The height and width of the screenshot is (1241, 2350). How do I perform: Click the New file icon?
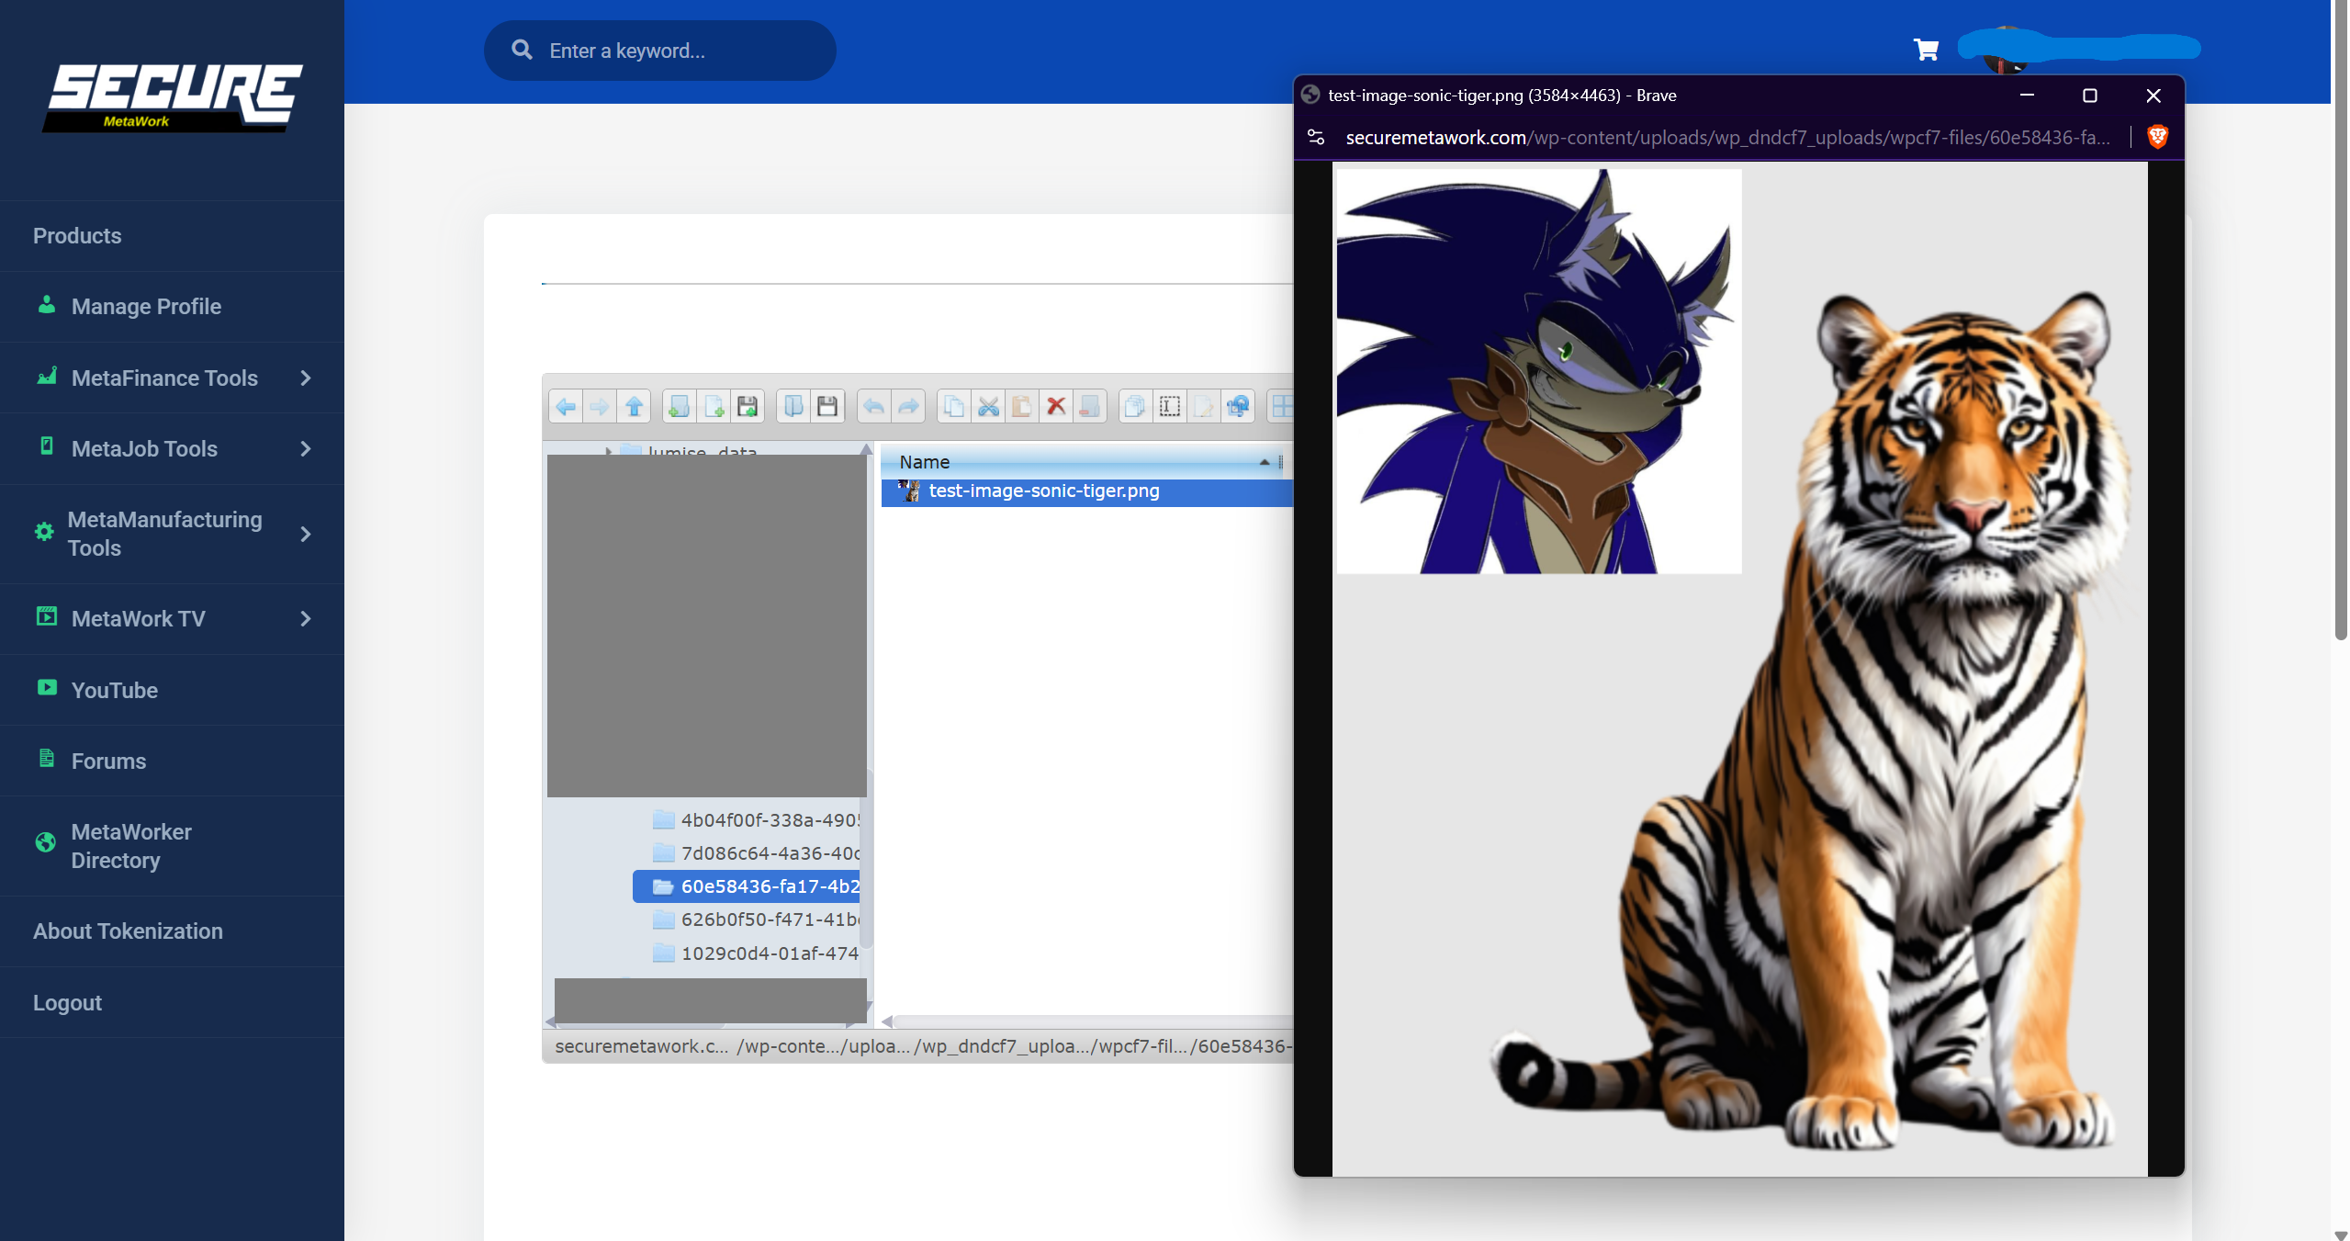point(714,406)
